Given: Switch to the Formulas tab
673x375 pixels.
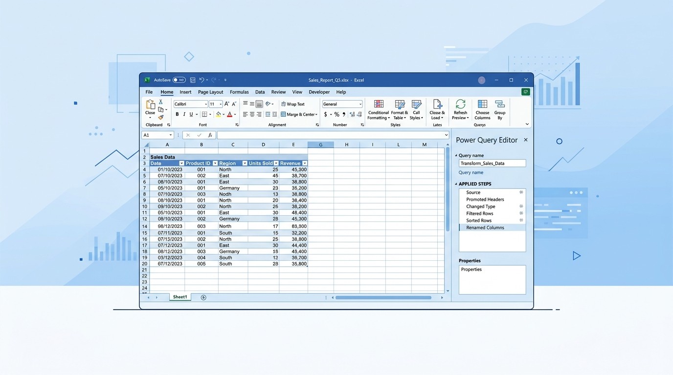Looking at the screenshot, I should (x=239, y=92).
